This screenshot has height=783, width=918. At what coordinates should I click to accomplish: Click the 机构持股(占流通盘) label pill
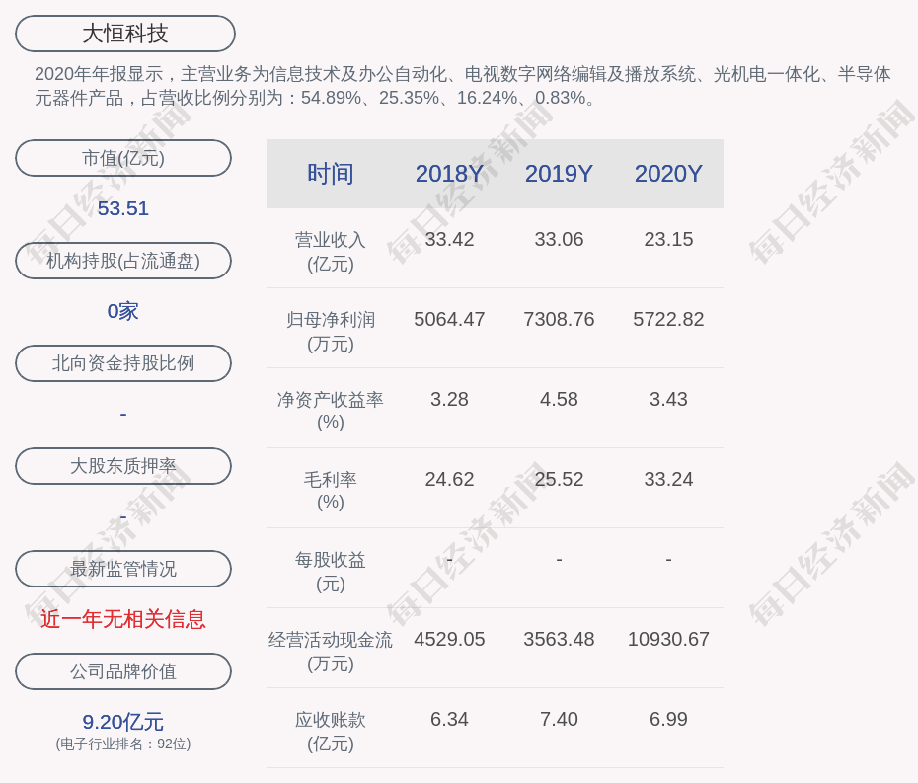123,261
